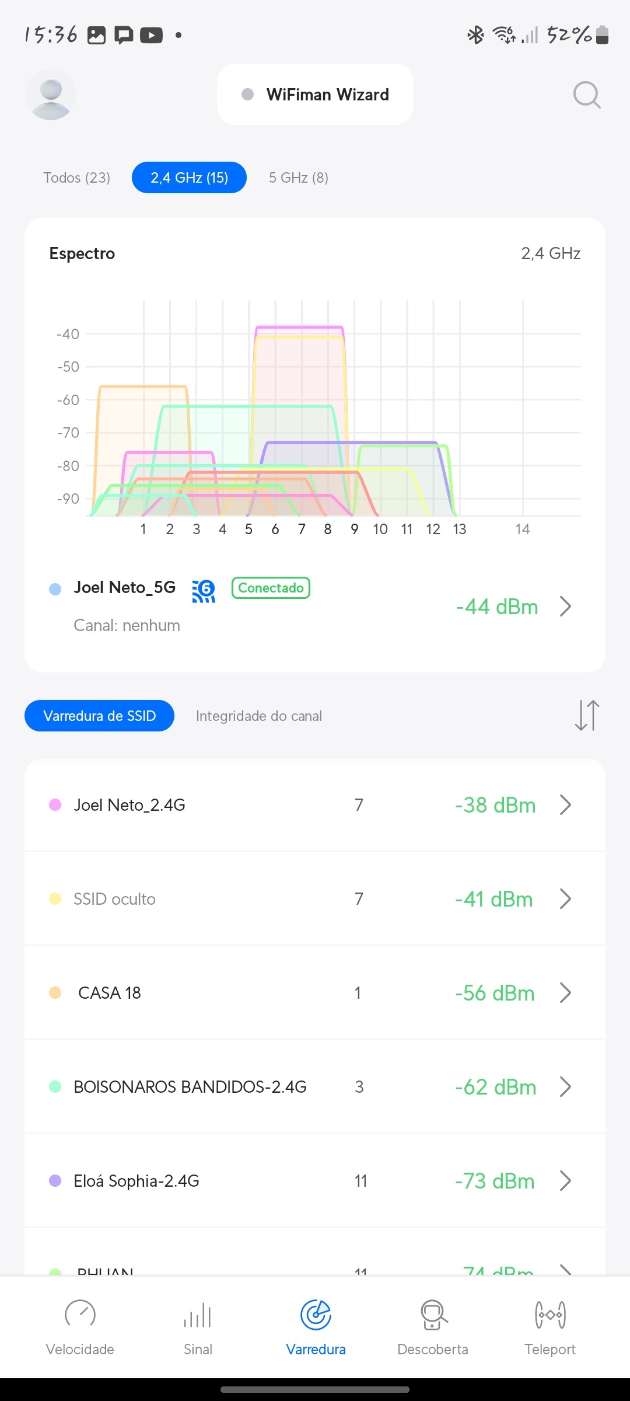
Task: Click the Conectado status badge
Action: [x=271, y=588]
